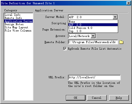Confirm with the OK button

76,98
